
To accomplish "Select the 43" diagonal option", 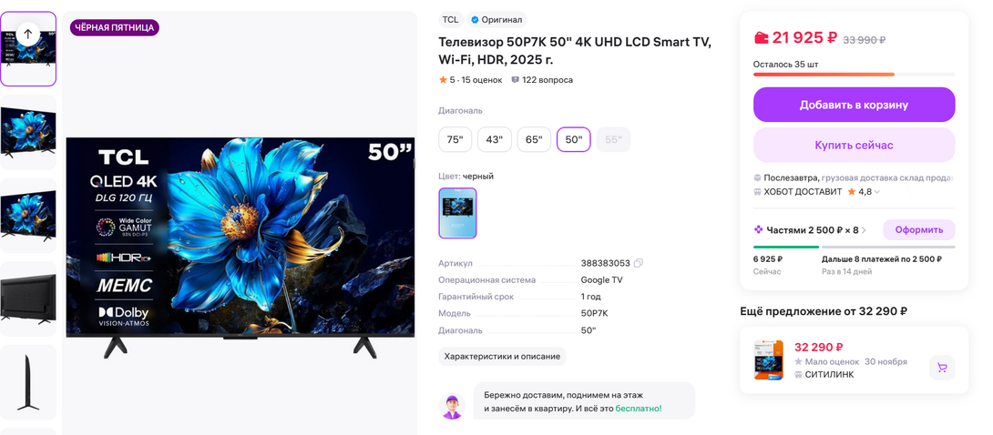I will (x=495, y=140).
